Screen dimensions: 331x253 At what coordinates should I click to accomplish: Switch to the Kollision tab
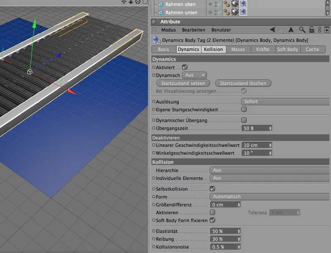(213, 49)
